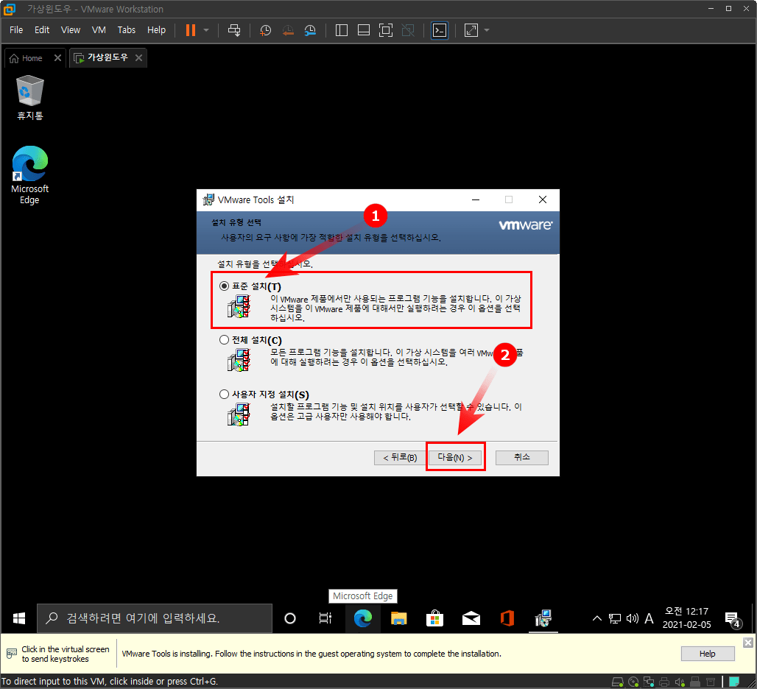757x689 pixels.
Task: Open the snapshot manager
Action: 310,30
